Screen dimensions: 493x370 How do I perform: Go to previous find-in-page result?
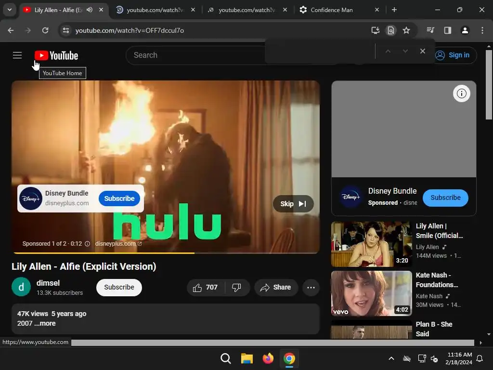point(388,51)
